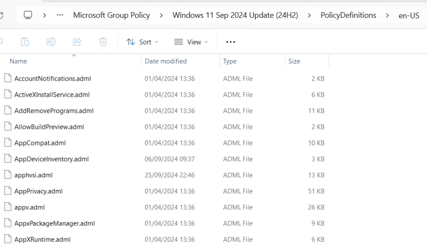
Task: Click the Share toolbar icon
Action: click(x=77, y=42)
